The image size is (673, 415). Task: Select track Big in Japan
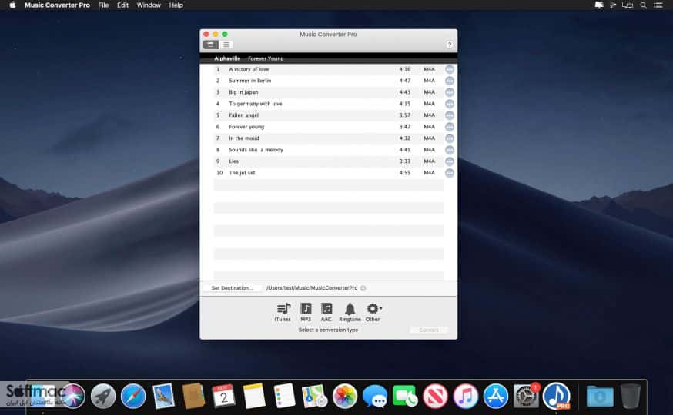click(328, 92)
